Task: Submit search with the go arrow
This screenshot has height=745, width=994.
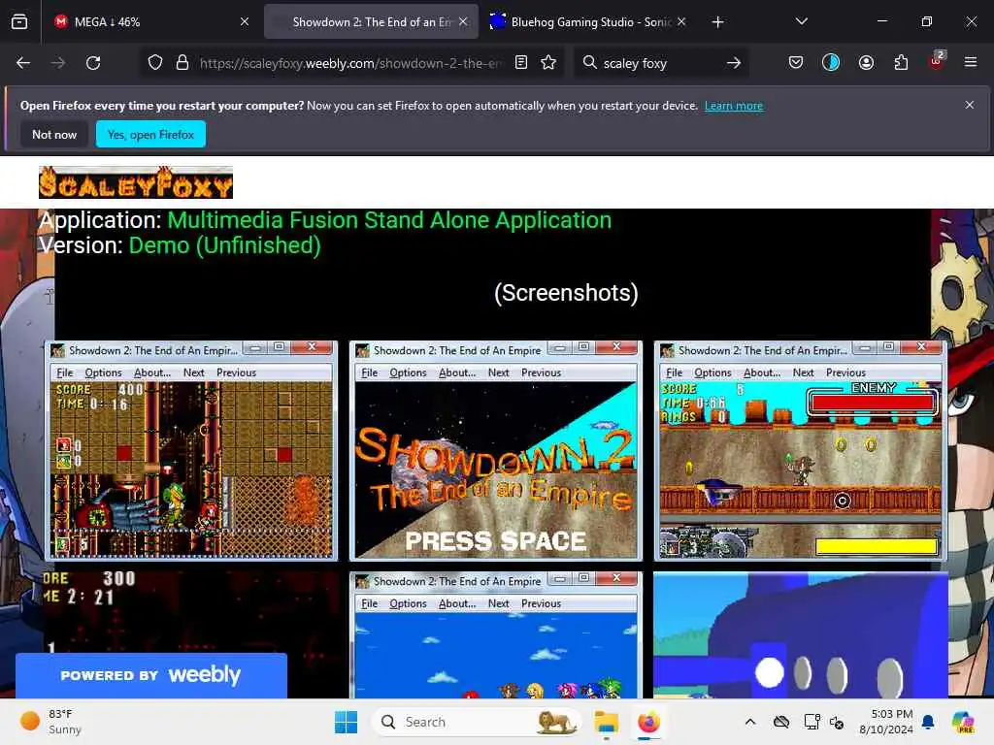Action: 734,63
